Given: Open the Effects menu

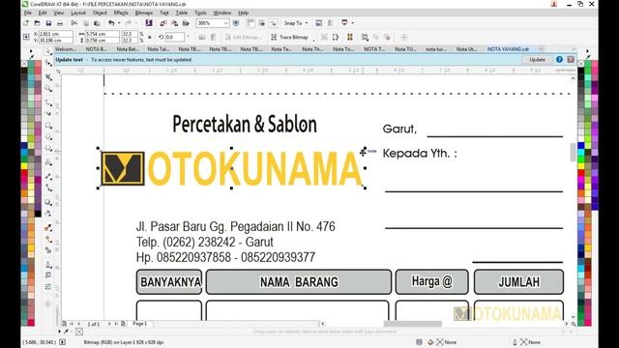Looking at the screenshot, I should [121, 13].
